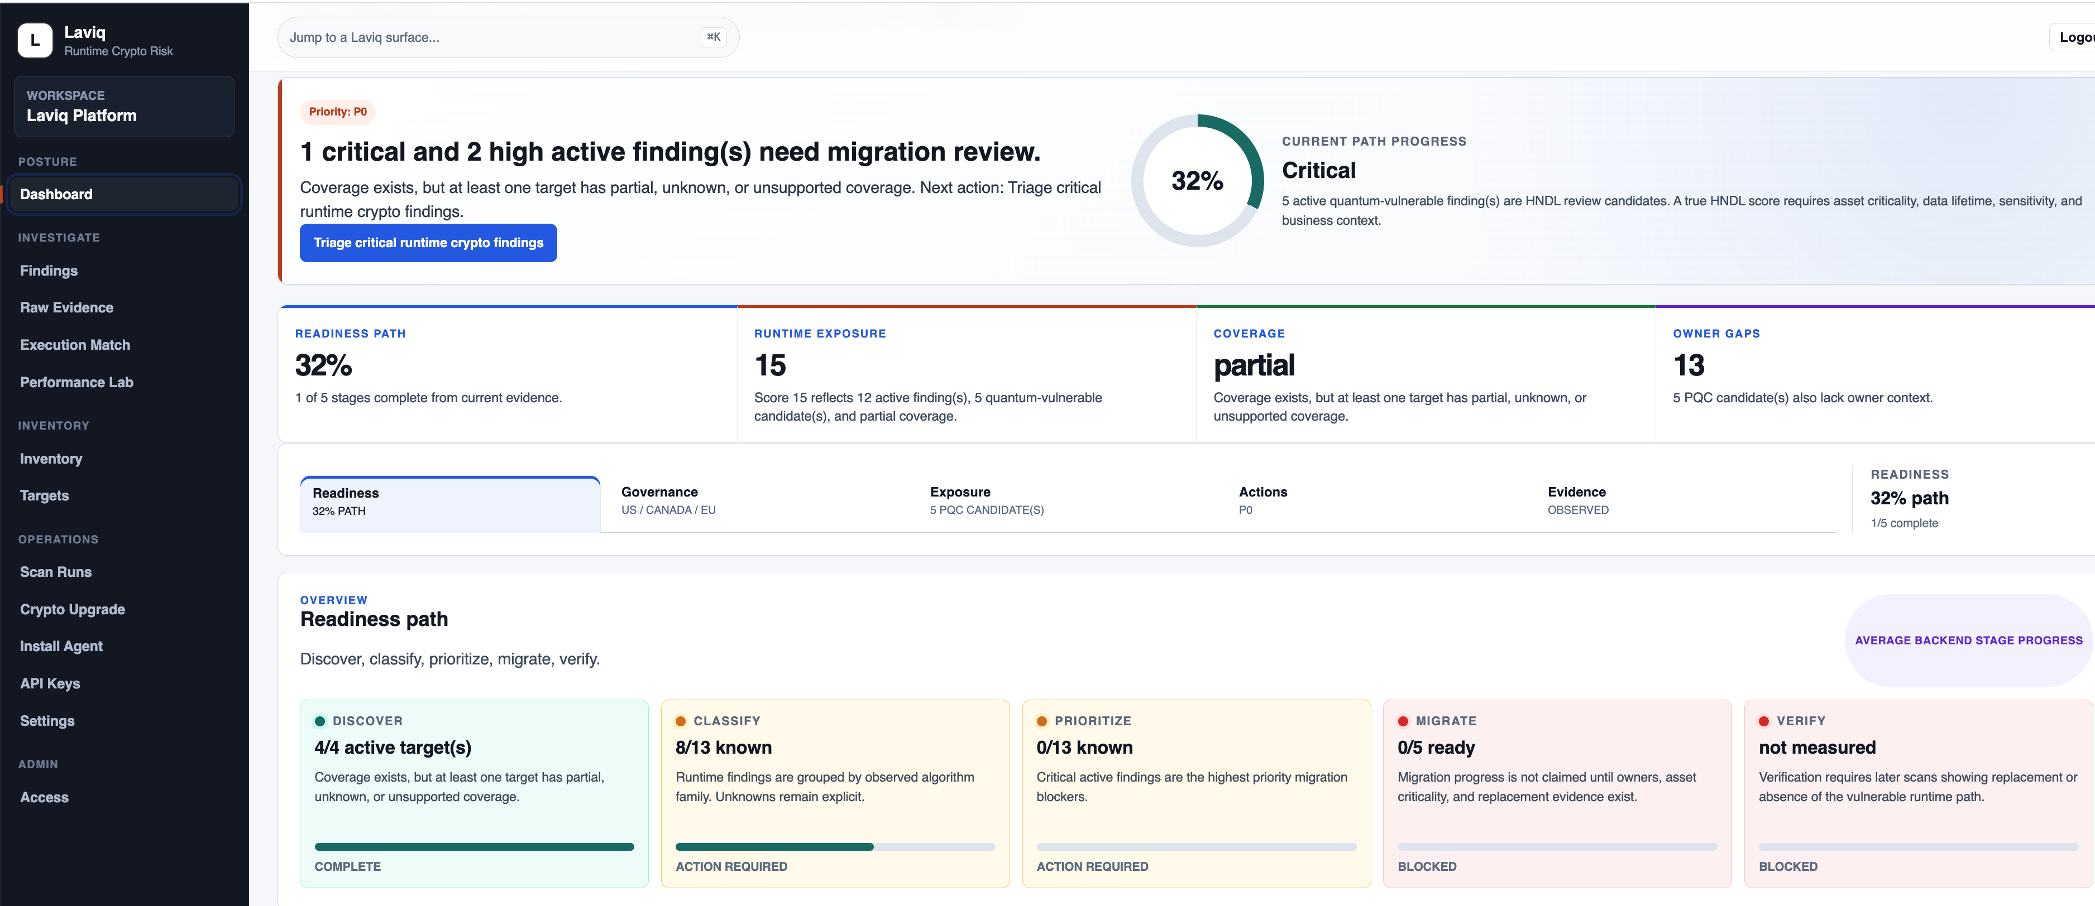Click the red Migrate status dot
This screenshot has height=906, width=2095.
click(x=1403, y=721)
